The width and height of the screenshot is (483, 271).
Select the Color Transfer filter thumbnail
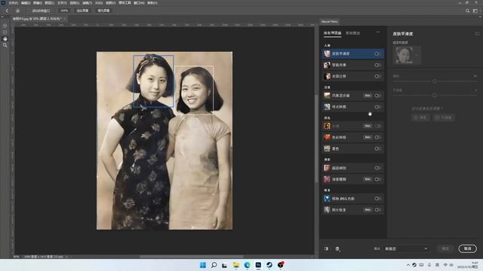point(327,137)
